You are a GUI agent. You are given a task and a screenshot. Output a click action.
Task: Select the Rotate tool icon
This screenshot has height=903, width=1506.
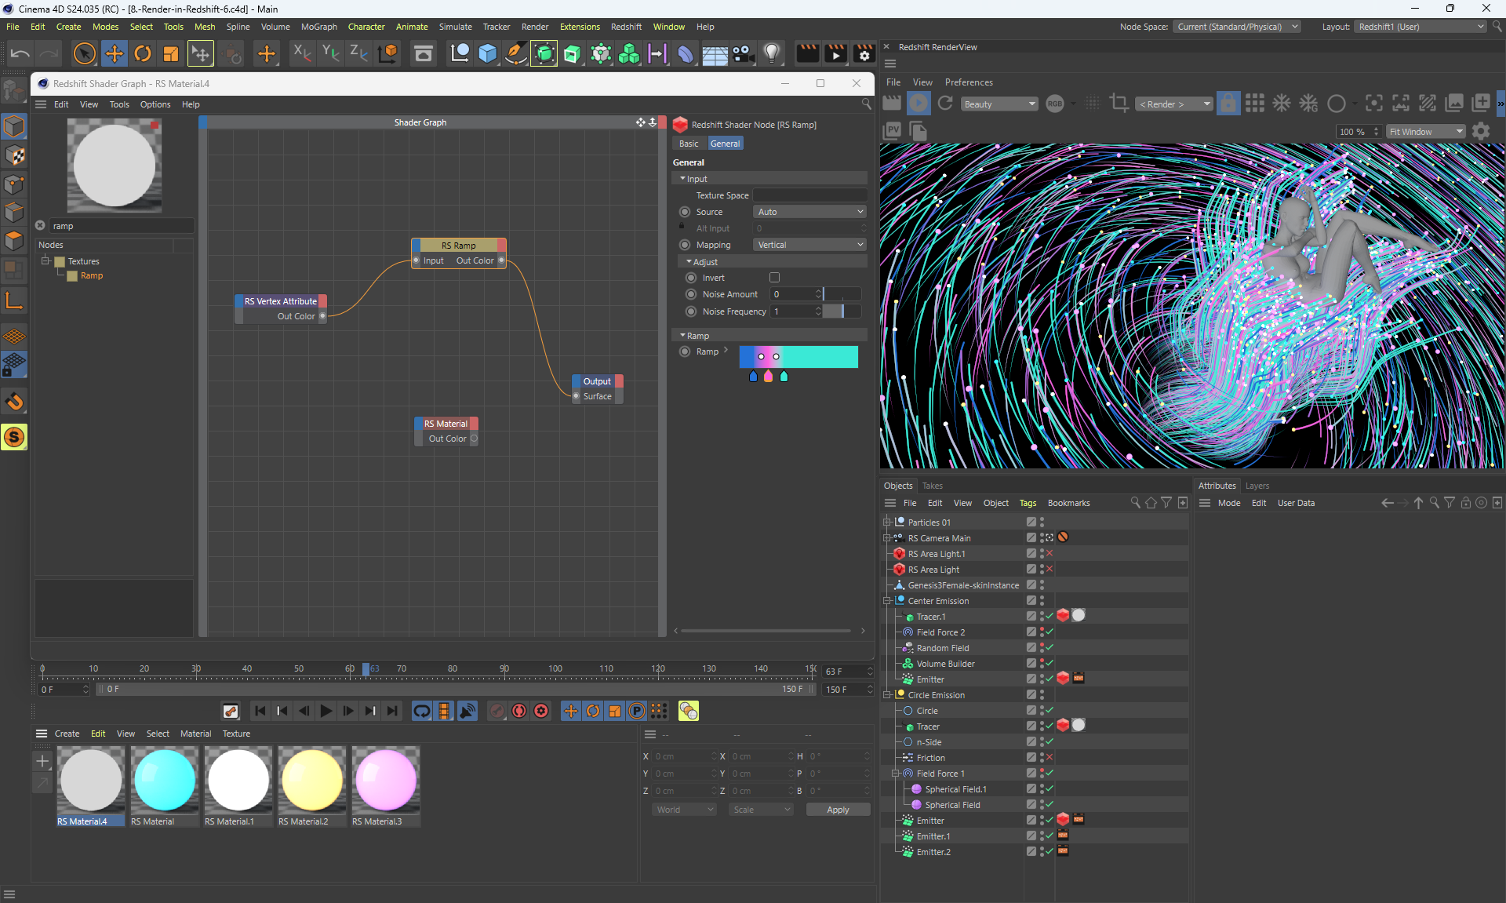coord(143,53)
